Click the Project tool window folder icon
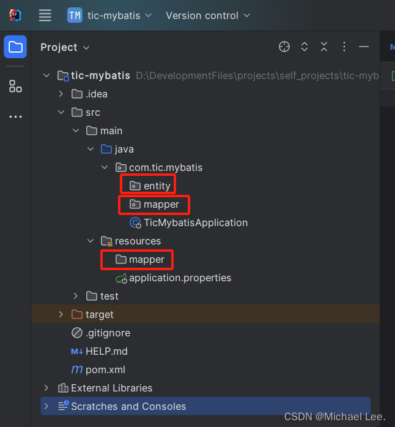 click(x=15, y=47)
